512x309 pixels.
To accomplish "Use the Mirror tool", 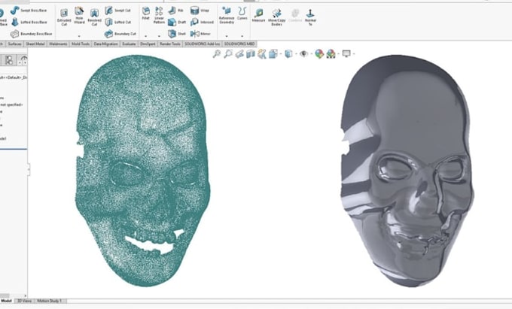I will pos(200,34).
